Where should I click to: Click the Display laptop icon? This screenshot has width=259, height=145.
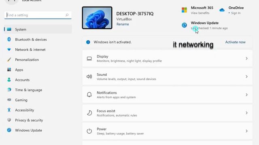[89, 58]
